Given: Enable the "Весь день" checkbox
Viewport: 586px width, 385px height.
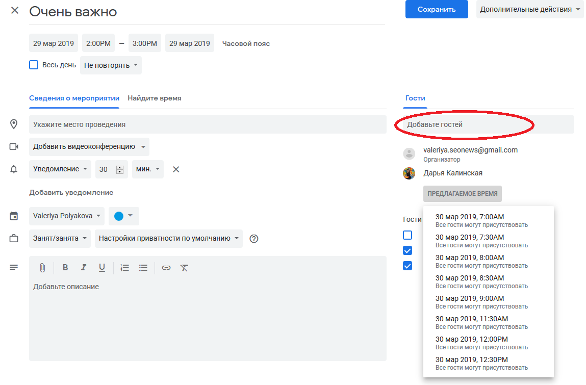Looking at the screenshot, I should [x=34, y=65].
